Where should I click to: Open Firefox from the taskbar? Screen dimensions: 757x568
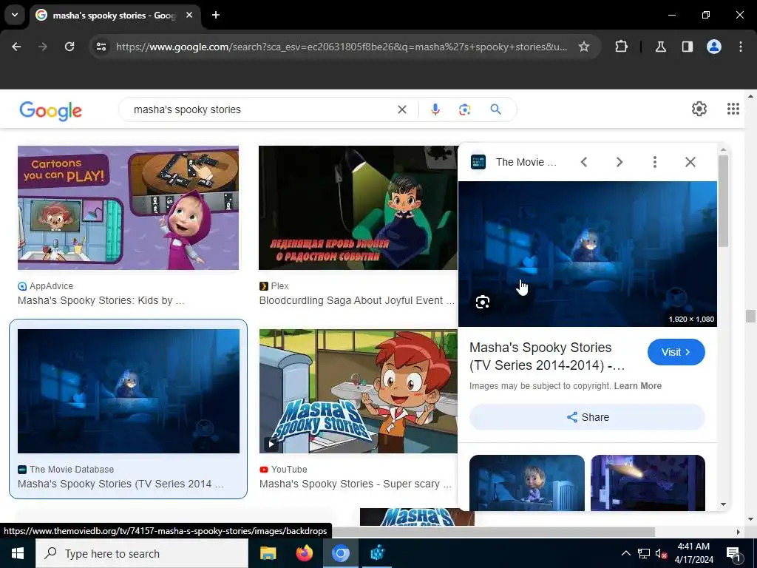click(304, 553)
